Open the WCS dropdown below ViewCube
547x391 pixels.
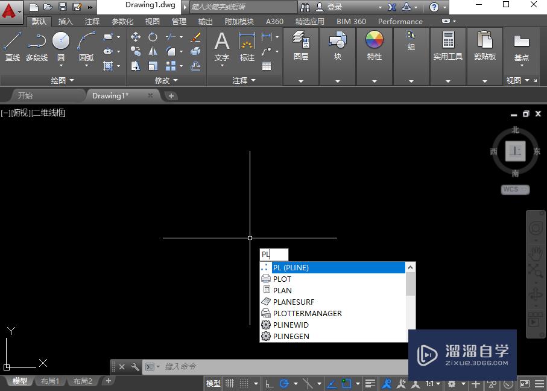coord(514,189)
